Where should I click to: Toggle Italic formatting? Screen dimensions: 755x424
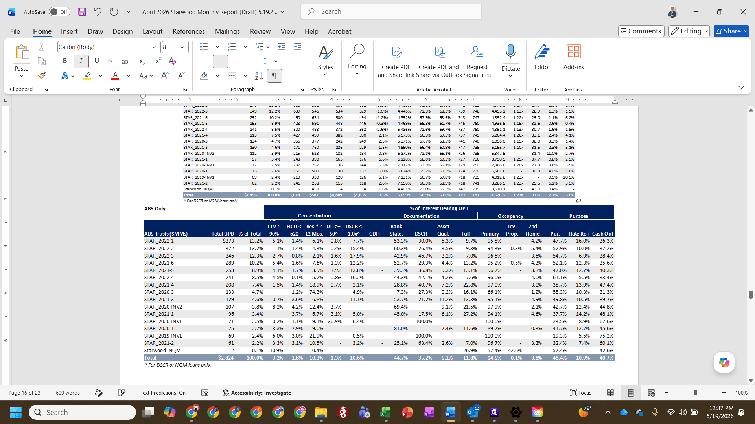81,61
